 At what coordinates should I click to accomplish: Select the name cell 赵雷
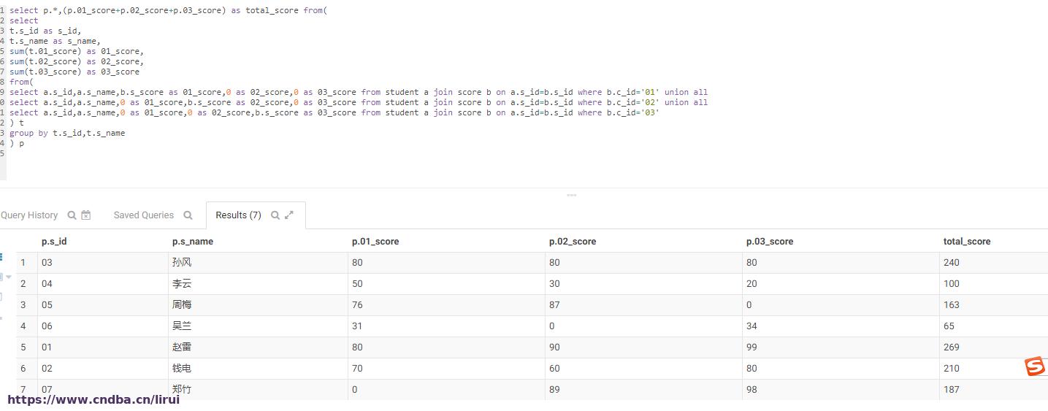pyautogui.click(x=182, y=347)
